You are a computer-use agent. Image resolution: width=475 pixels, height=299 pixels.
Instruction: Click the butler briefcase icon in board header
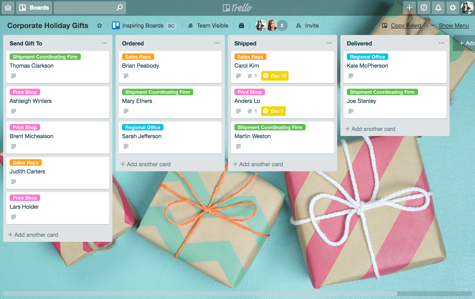[x=241, y=26]
